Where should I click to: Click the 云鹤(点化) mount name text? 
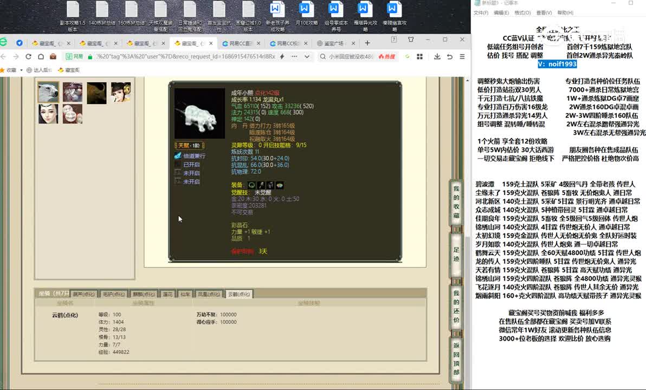tap(64, 315)
